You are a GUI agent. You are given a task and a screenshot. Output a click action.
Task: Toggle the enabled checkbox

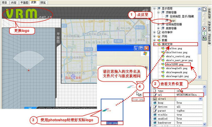(155, 119)
